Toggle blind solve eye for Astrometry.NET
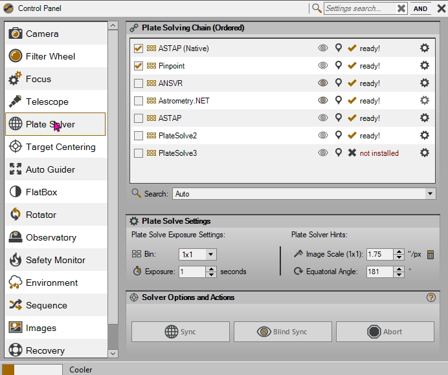The height and width of the screenshot is (375, 448). pyautogui.click(x=323, y=100)
